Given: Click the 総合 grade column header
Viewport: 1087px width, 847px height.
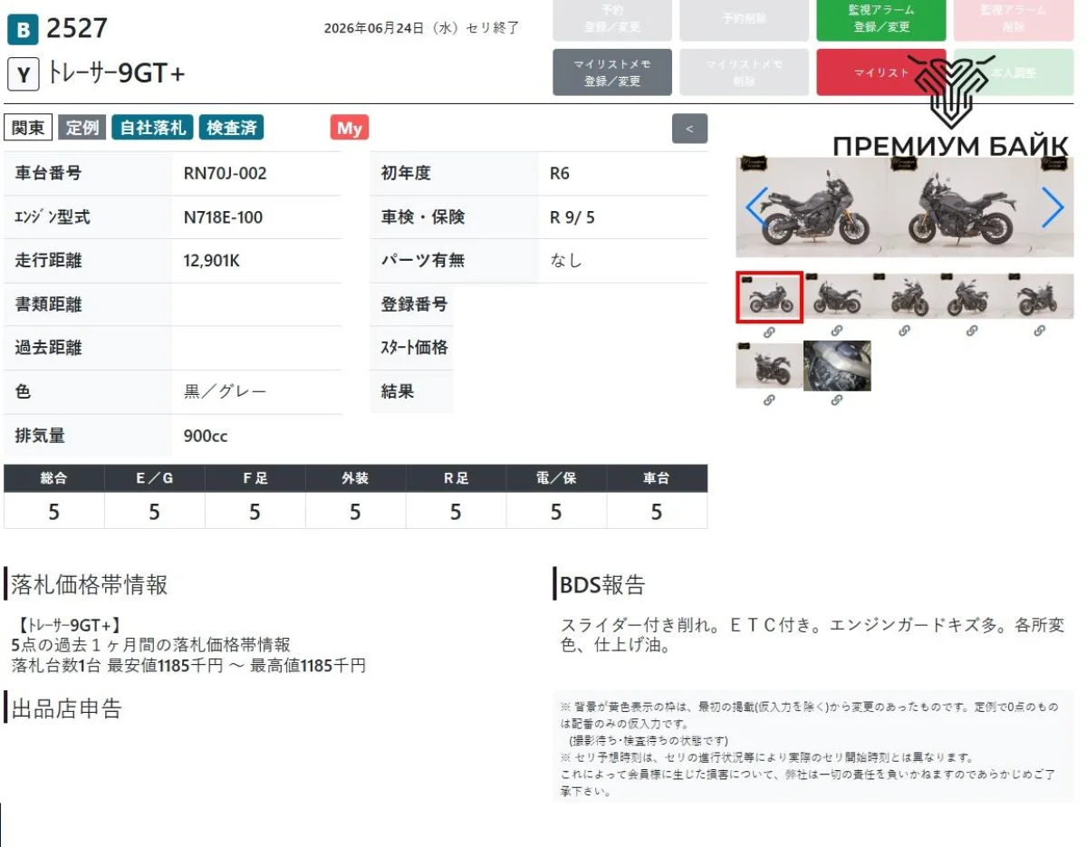Looking at the screenshot, I should click(54, 478).
